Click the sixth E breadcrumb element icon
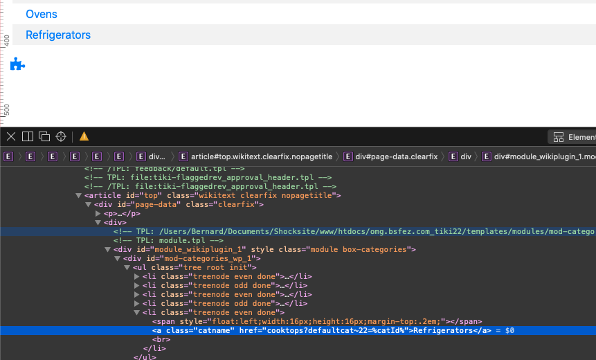This screenshot has height=360, width=596. coord(119,156)
